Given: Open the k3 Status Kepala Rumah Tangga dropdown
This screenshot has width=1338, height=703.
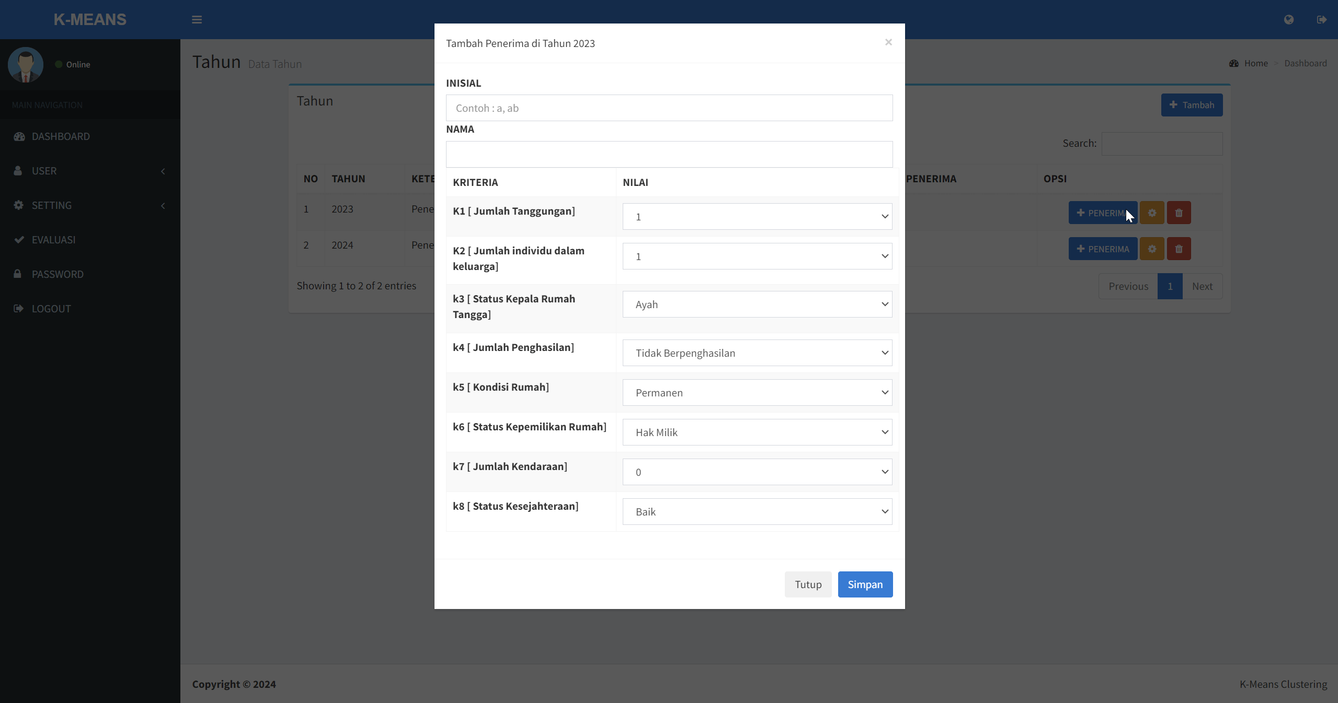Looking at the screenshot, I should point(757,304).
